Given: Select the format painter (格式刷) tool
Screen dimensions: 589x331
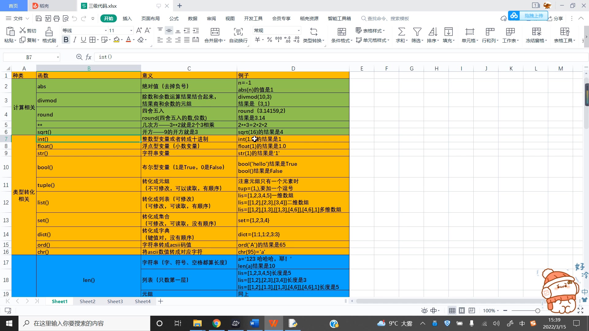Looking at the screenshot, I should click(49, 35).
